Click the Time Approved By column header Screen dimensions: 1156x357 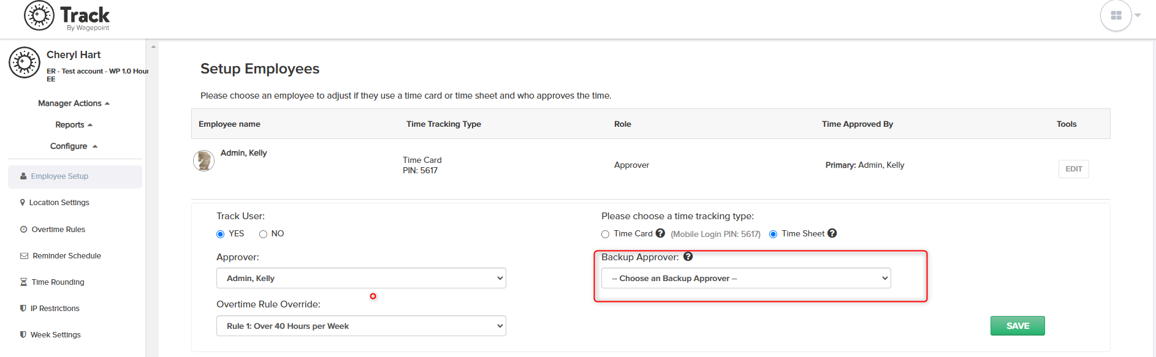pyautogui.click(x=857, y=124)
